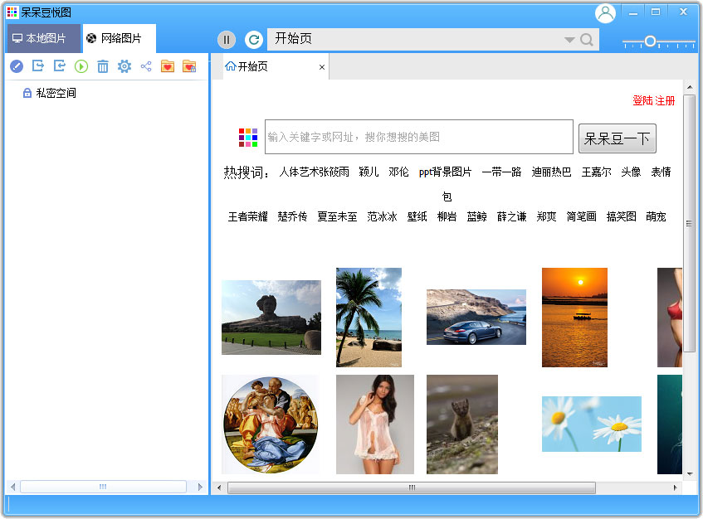Screen dimensions: 703x519
Task: Click the page horizontal scrollbar right arrow
Action: pos(676,487)
